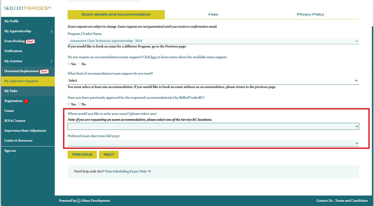Click the SkilledTradesBC logo
The height and width of the screenshot is (206, 374).
pyautogui.click(x=28, y=8)
